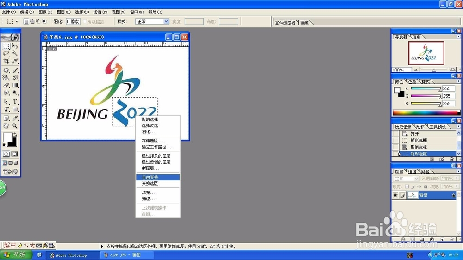Screen dimensions: 463x260
Task: Select the Eraser tool
Action: 6,85
